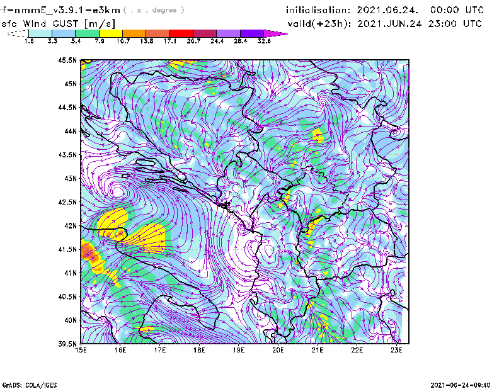
Task: Click the 41.5N latitude label
Action: 67,249
